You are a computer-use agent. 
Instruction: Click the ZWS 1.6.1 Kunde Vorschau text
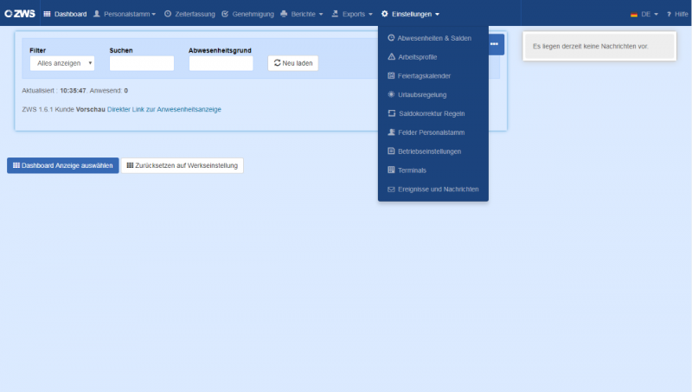[x=63, y=109]
